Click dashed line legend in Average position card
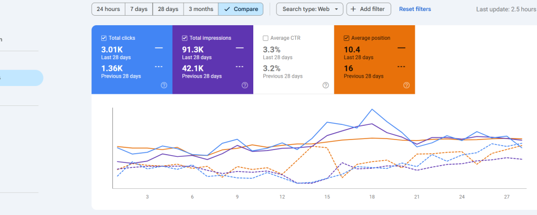 pos(402,67)
